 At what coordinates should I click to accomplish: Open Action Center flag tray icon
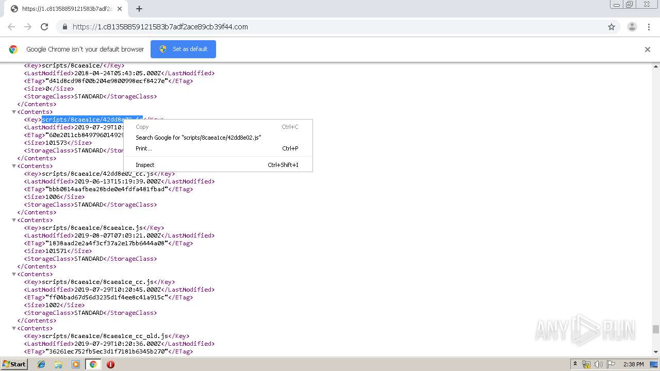point(611,364)
